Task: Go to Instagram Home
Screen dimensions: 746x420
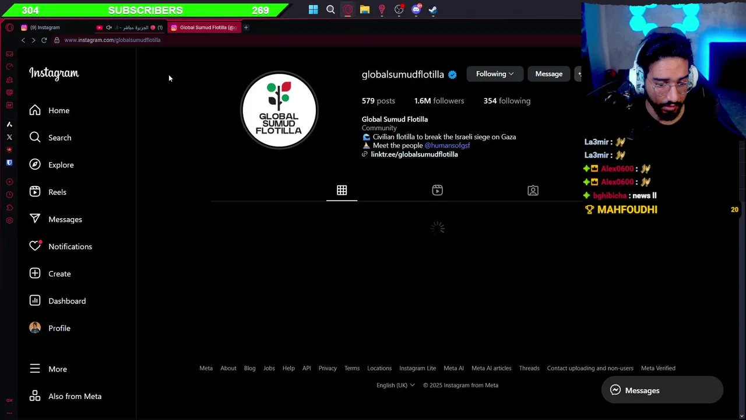Action: [x=50, y=110]
